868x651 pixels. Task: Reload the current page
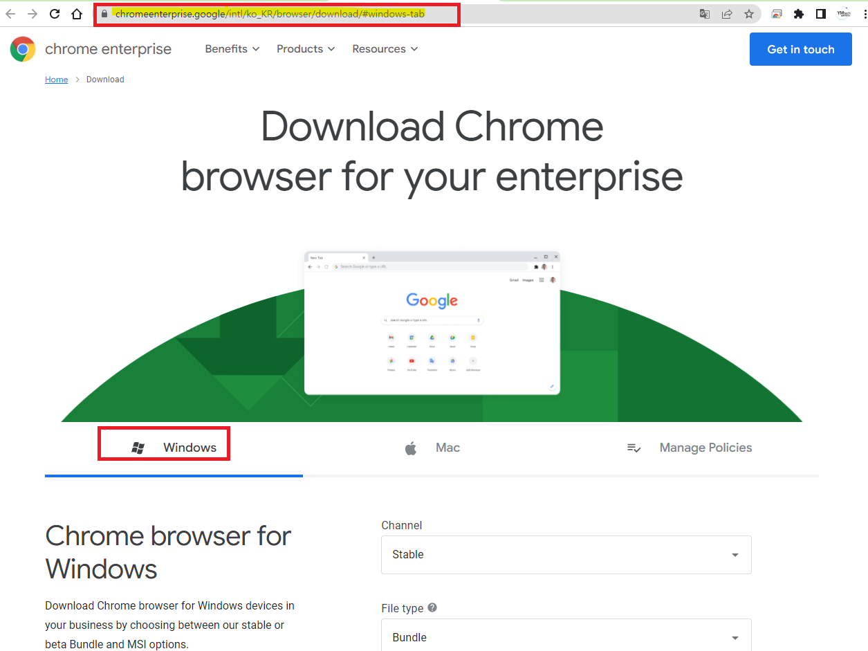point(55,14)
